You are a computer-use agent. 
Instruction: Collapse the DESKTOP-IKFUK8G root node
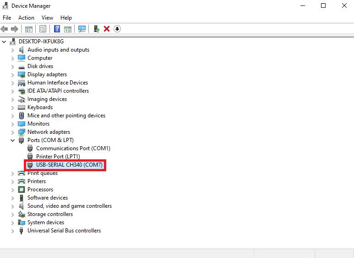[4, 42]
